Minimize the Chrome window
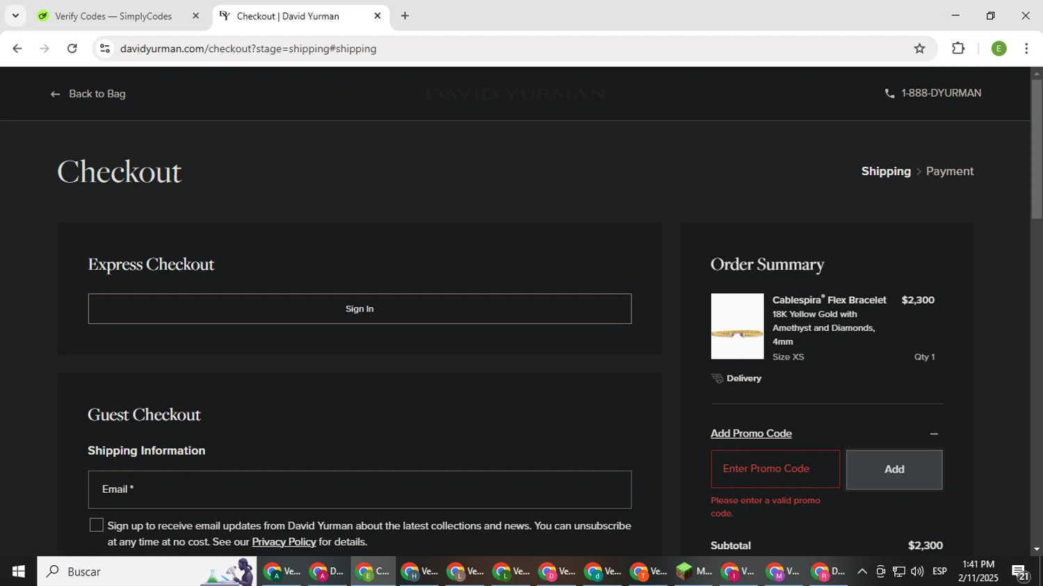Image resolution: width=1043 pixels, height=586 pixels. 955,15
